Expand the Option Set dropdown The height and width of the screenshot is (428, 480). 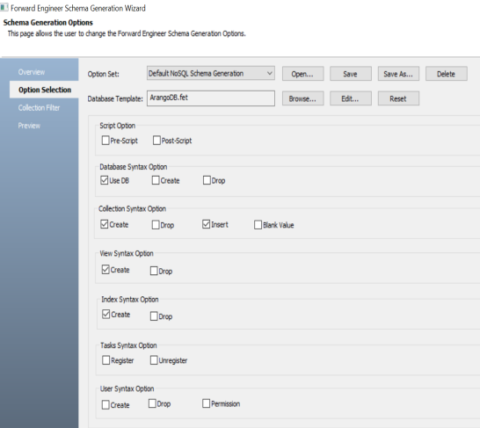coord(211,74)
